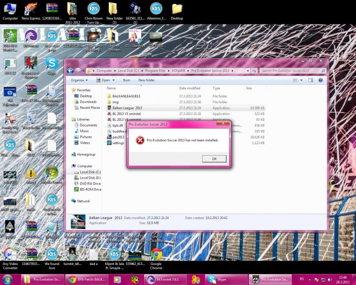Open 2006 FIFA World Cup desktop shortcut
Screen dimensions: 356x285
tap(10, 41)
